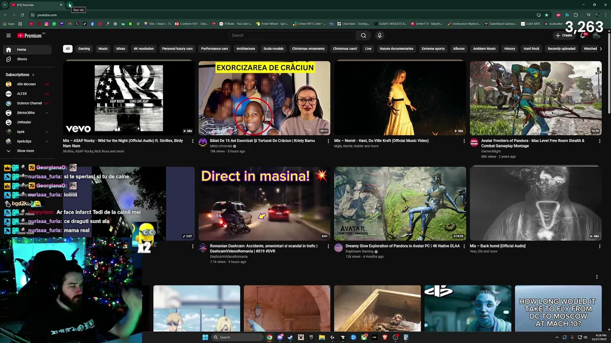The image size is (611, 343).
Task: Open YouTube notifications bell
Action: click(583, 35)
